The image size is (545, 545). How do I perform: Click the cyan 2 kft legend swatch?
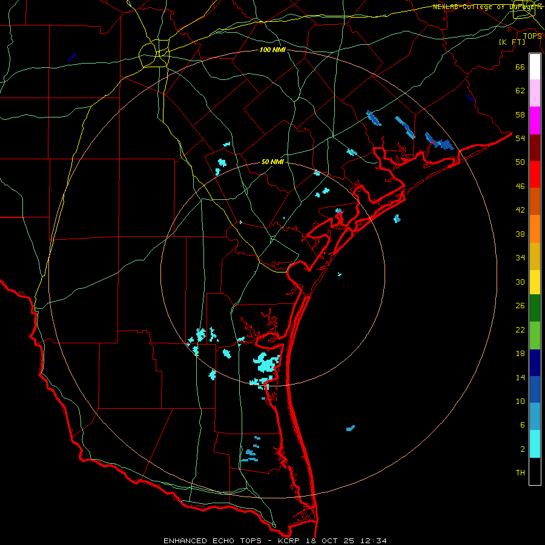(x=535, y=444)
